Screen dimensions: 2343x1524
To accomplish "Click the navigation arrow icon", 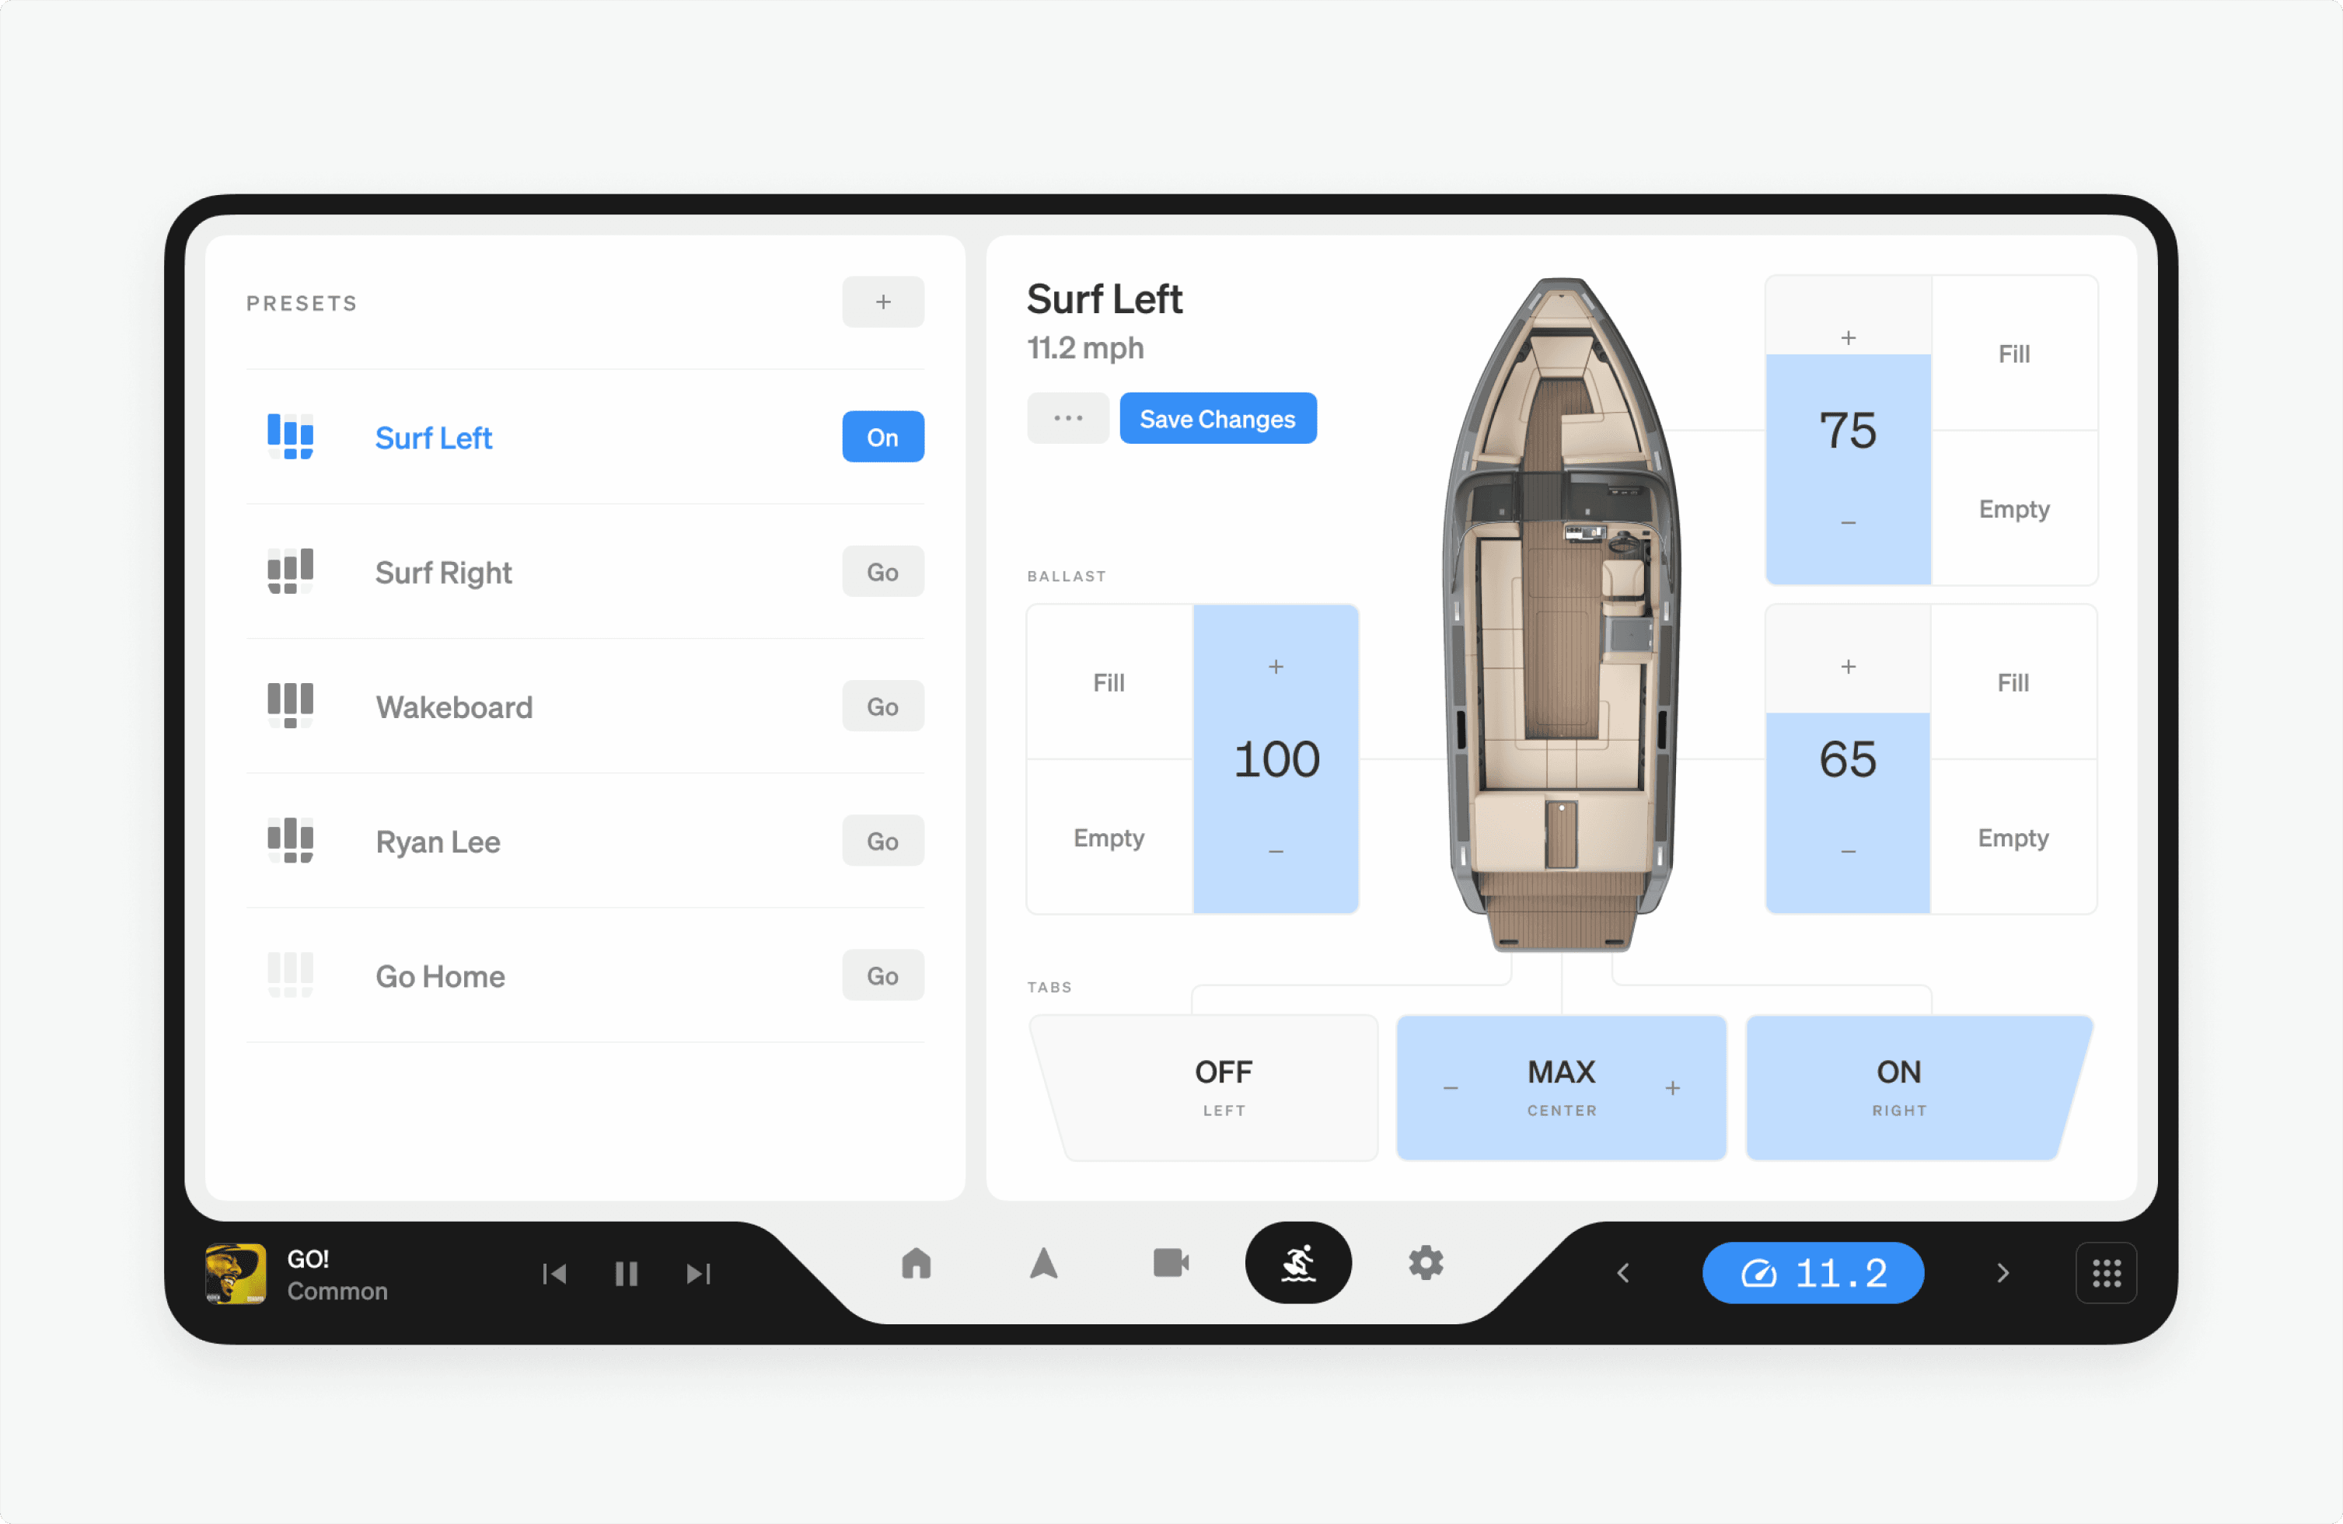I will (1043, 1273).
